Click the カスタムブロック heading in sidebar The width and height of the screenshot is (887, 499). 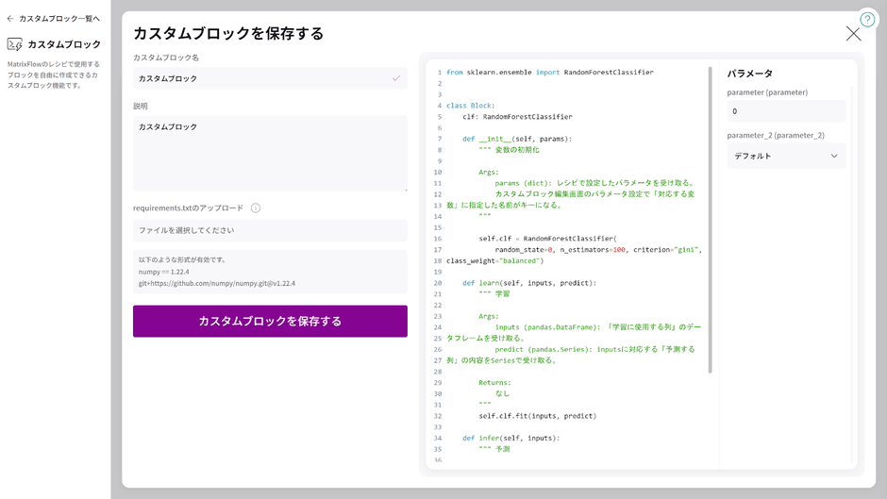[64, 44]
